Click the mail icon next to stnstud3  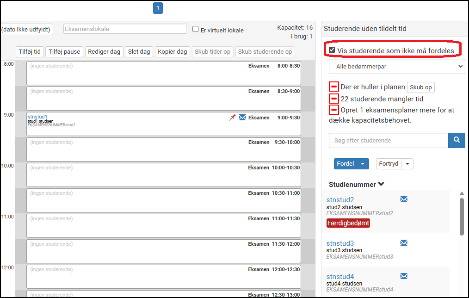coord(404,243)
